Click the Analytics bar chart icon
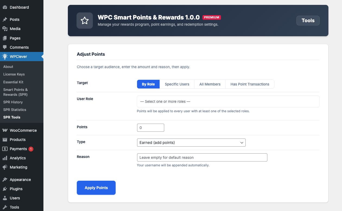Screen dimensions: 342x211 [x=5, y=158]
